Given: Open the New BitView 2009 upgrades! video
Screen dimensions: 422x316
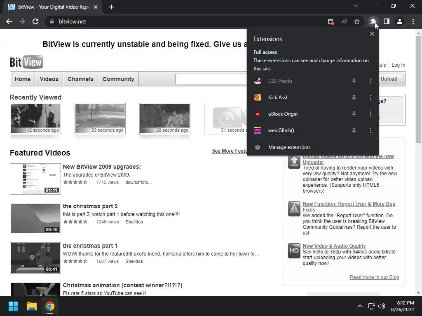Looking at the screenshot, I should pos(102,167).
